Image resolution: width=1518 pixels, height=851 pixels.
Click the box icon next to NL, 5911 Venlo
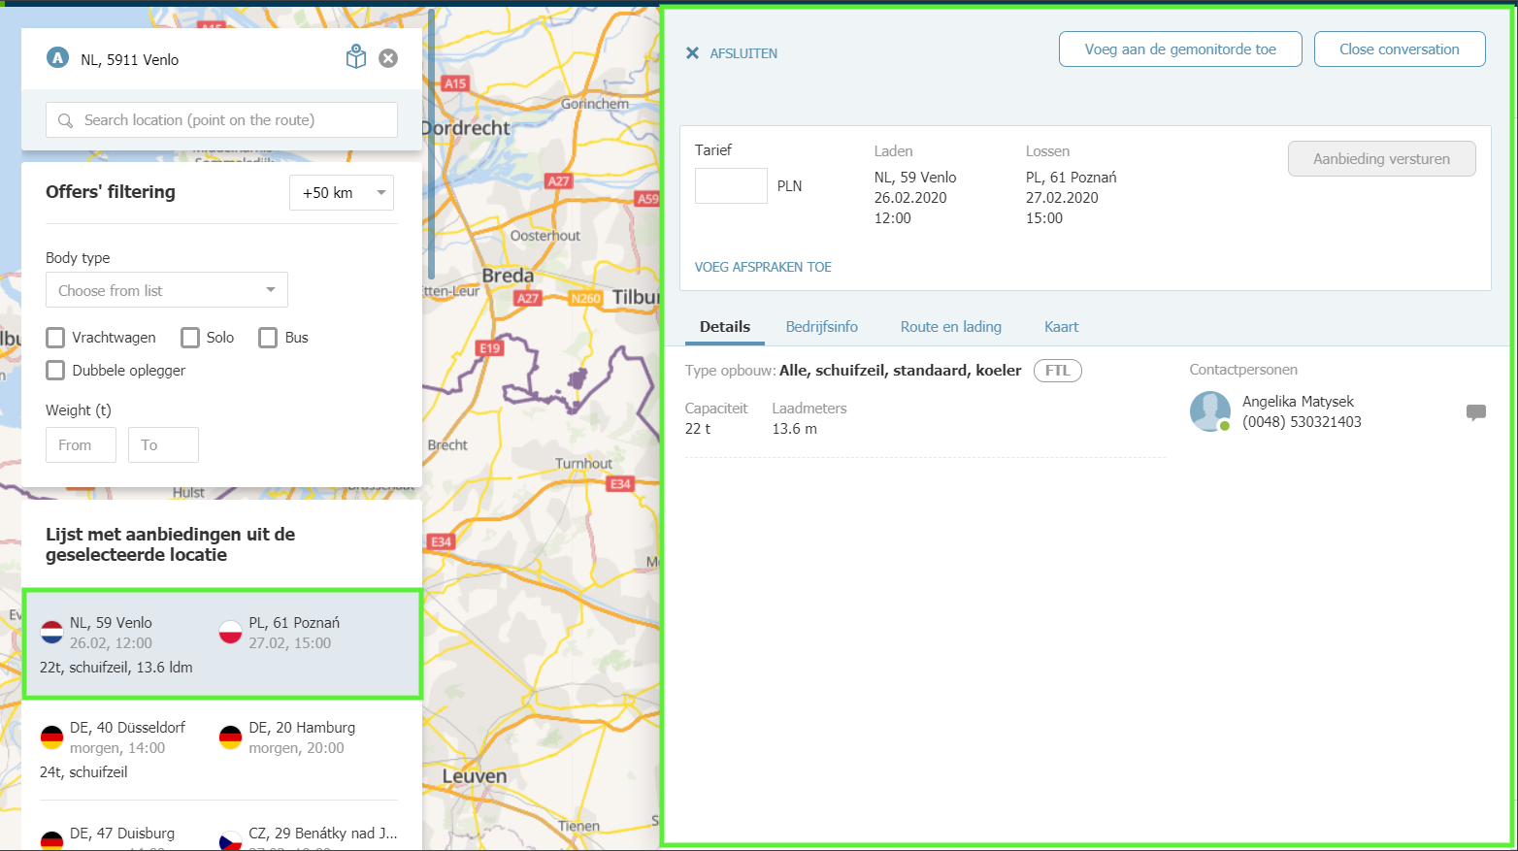(x=356, y=58)
